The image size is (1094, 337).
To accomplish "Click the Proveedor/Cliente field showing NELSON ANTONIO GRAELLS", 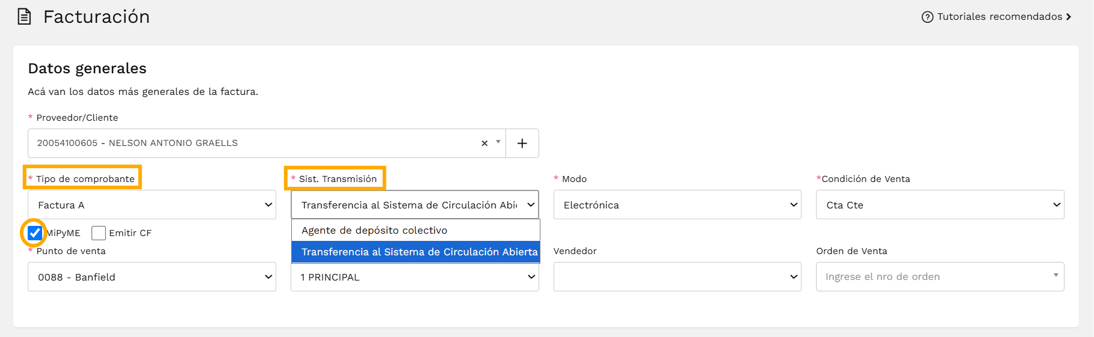I will (267, 143).
